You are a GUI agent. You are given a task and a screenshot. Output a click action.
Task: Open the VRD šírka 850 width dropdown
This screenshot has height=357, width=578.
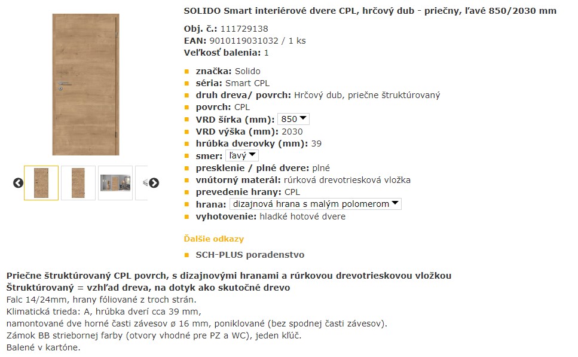point(293,119)
